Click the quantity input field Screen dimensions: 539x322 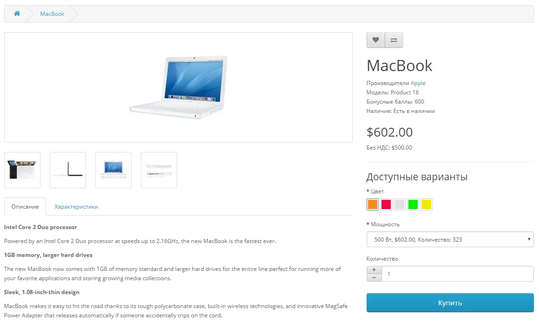458,274
